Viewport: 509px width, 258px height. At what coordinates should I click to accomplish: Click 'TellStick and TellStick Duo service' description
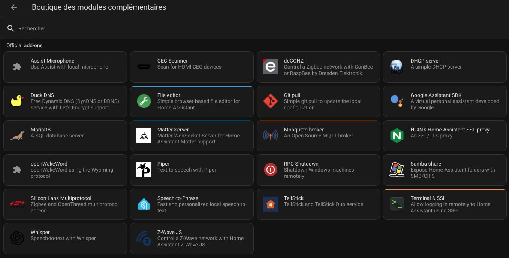point(324,204)
